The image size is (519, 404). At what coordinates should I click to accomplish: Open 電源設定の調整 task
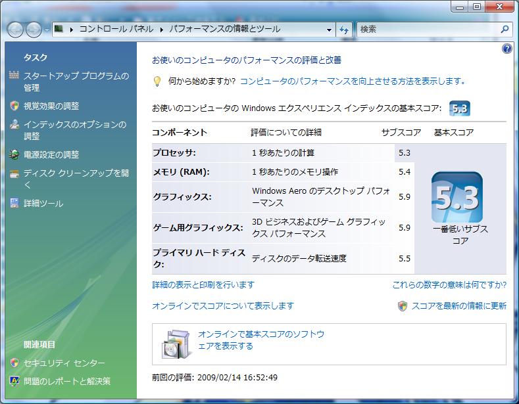tap(51, 155)
